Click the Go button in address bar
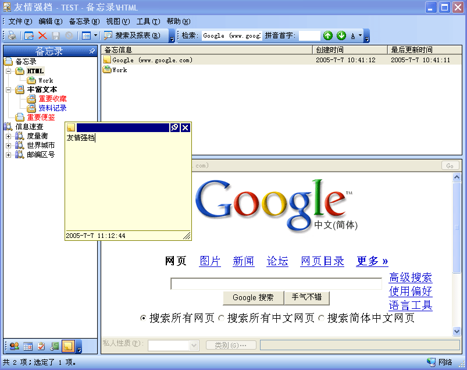The width and height of the screenshot is (467, 370). (450, 166)
